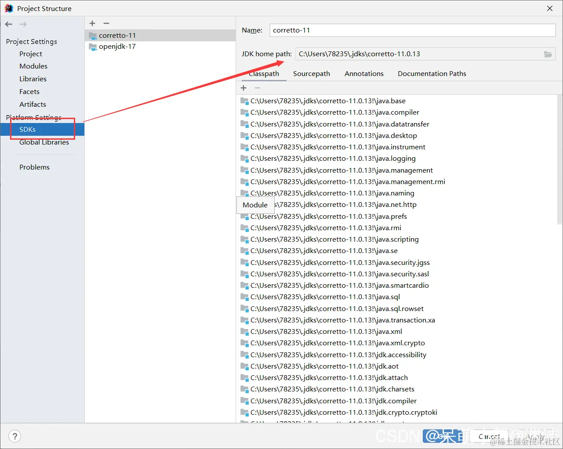Click folder icon beside java.compiler entry

[244, 112]
